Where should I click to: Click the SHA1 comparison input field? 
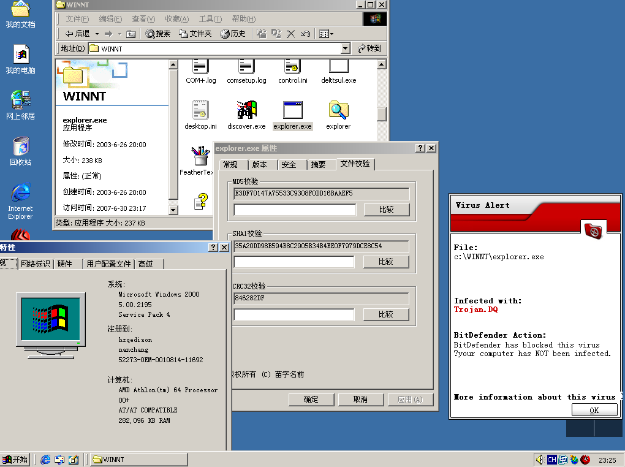click(x=294, y=262)
